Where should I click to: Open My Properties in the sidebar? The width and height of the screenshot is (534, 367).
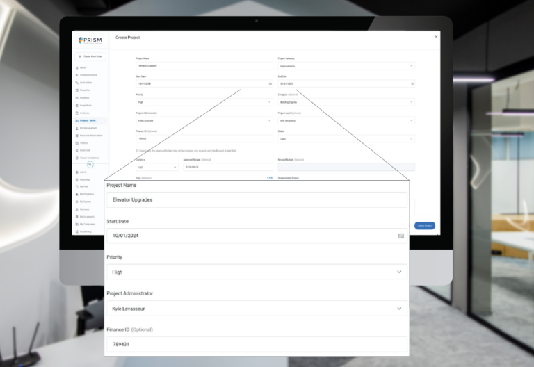coord(86,195)
